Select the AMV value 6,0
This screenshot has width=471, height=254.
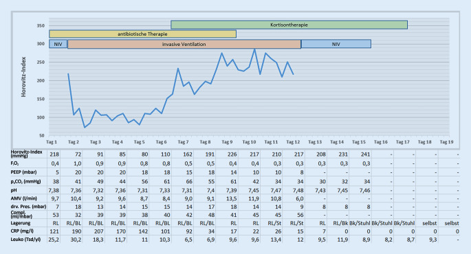click(x=300, y=198)
